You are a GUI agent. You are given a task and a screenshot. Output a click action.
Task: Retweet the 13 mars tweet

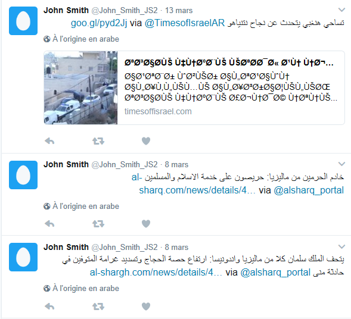[98, 141]
